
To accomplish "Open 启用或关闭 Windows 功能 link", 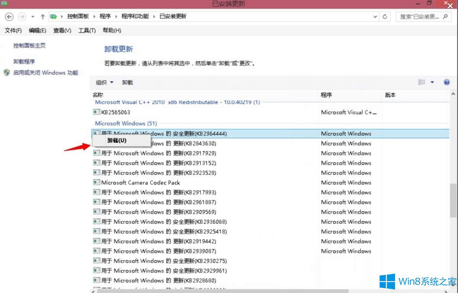I will click(45, 72).
